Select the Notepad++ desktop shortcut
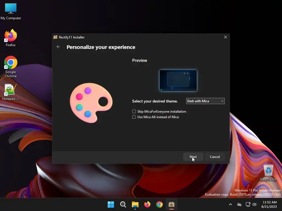Screen dimensions: 282x211 pos(11,92)
